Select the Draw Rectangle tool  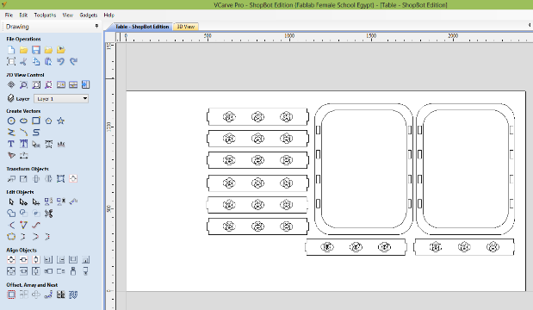(x=36, y=121)
